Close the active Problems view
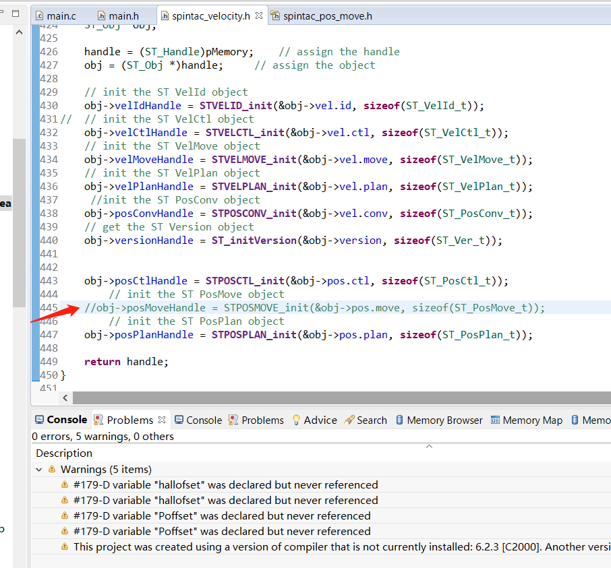611x568 pixels. click(x=162, y=420)
